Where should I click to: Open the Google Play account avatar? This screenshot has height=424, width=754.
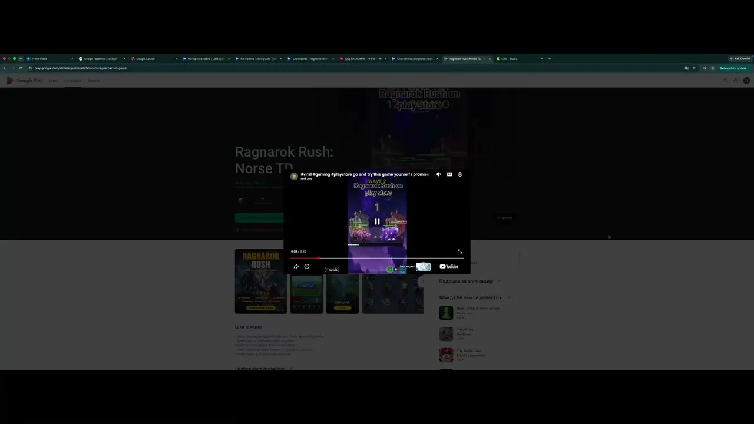(x=746, y=81)
